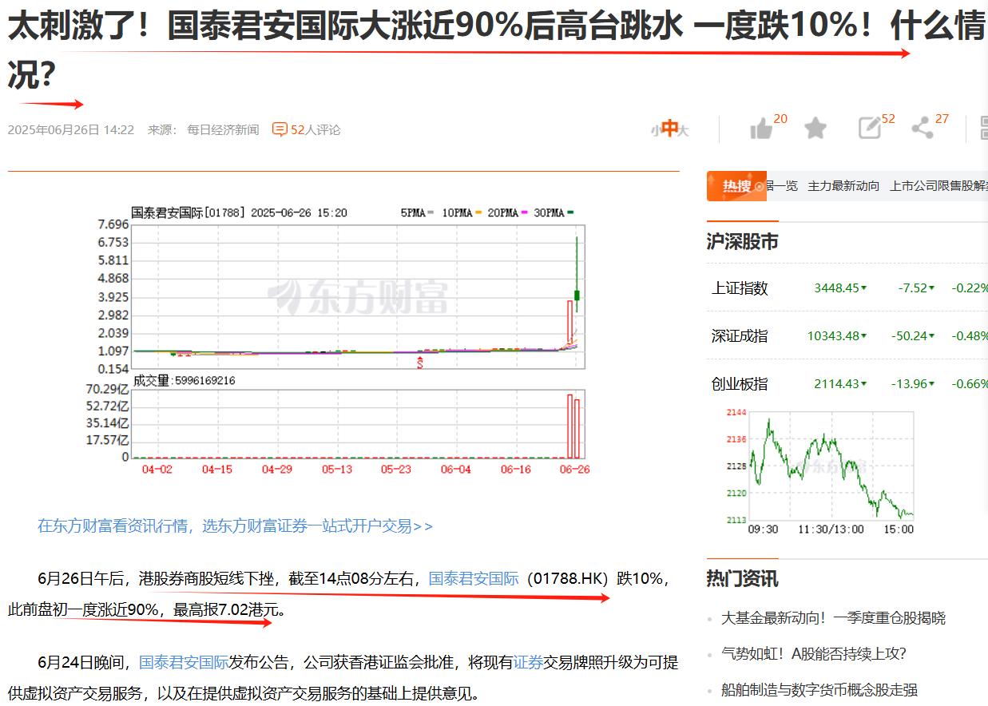The height and width of the screenshot is (706, 988).
Task: Click the 成交量:5996169216 volume label
Action: pos(184,380)
